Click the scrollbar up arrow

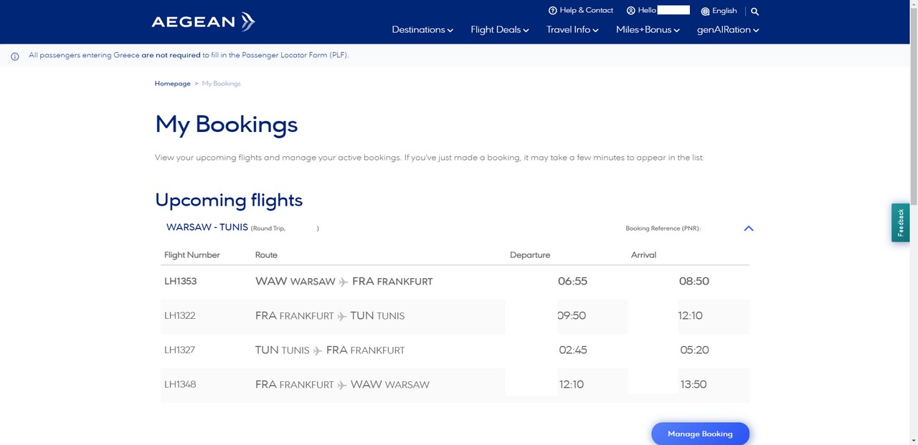pyautogui.click(x=913, y=4)
